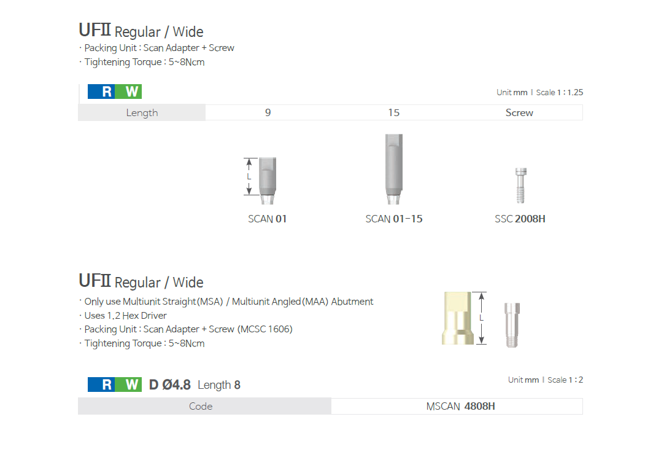Image resolution: width=645 pixels, height=457 pixels.
Task: Click the SSC 2008H screw image
Action: click(x=520, y=185)
